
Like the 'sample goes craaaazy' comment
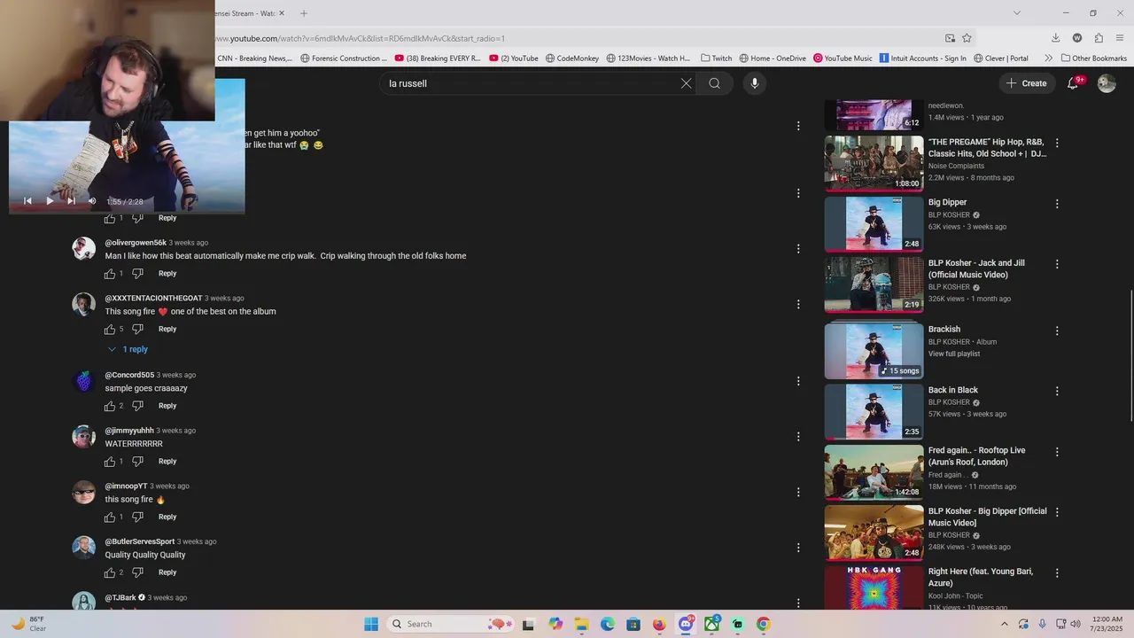pos(110,406)
